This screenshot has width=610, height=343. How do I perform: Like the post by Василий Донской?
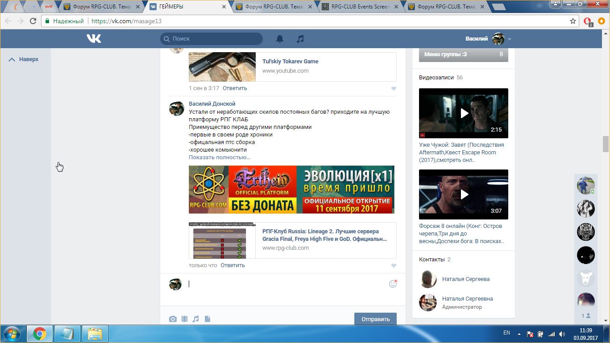pyautogui.click(x=394, y=265)
